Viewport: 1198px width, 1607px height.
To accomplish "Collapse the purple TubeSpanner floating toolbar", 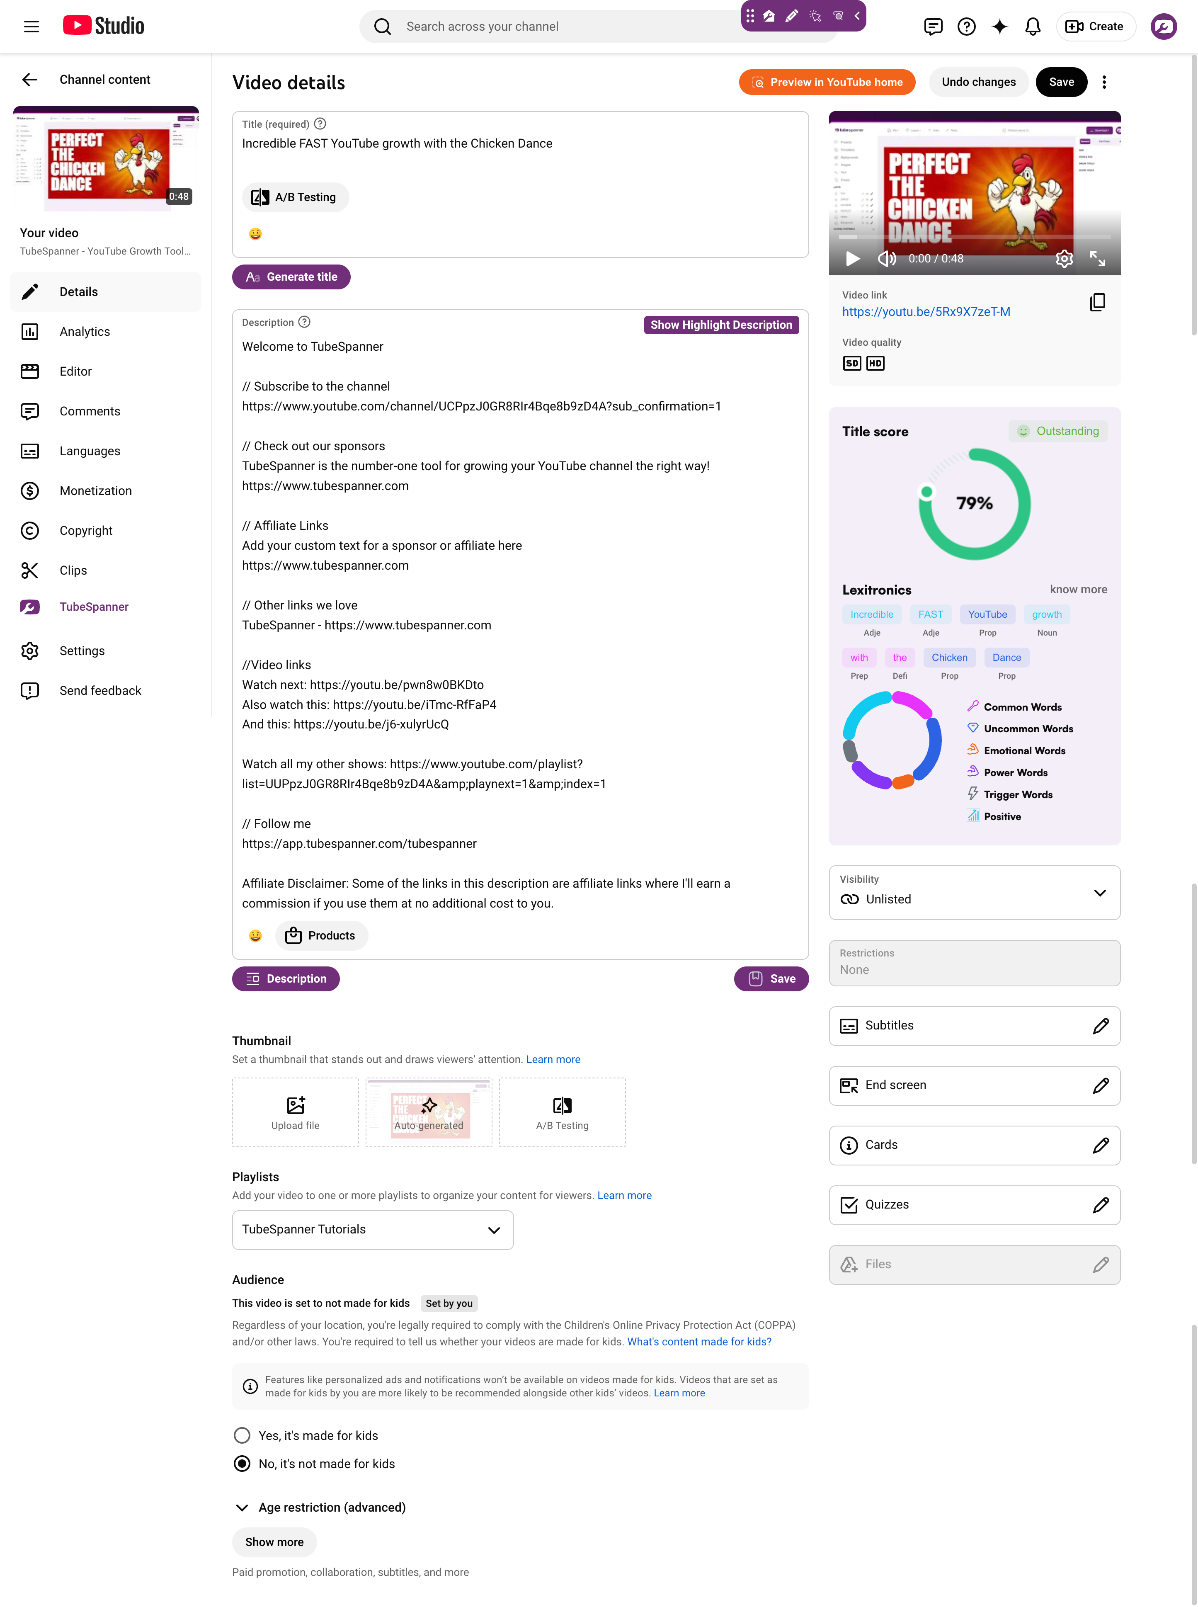I will pos(856,15).
